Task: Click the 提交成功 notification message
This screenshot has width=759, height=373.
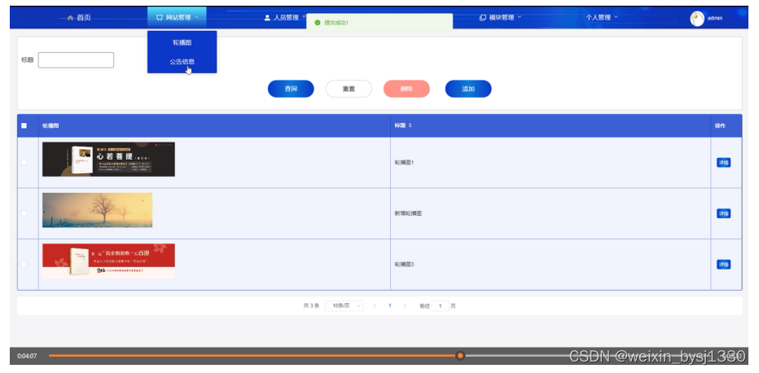Action: [336, 23]
